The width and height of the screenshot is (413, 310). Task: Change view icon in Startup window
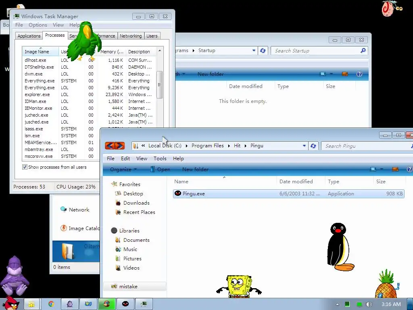point(323,74)
